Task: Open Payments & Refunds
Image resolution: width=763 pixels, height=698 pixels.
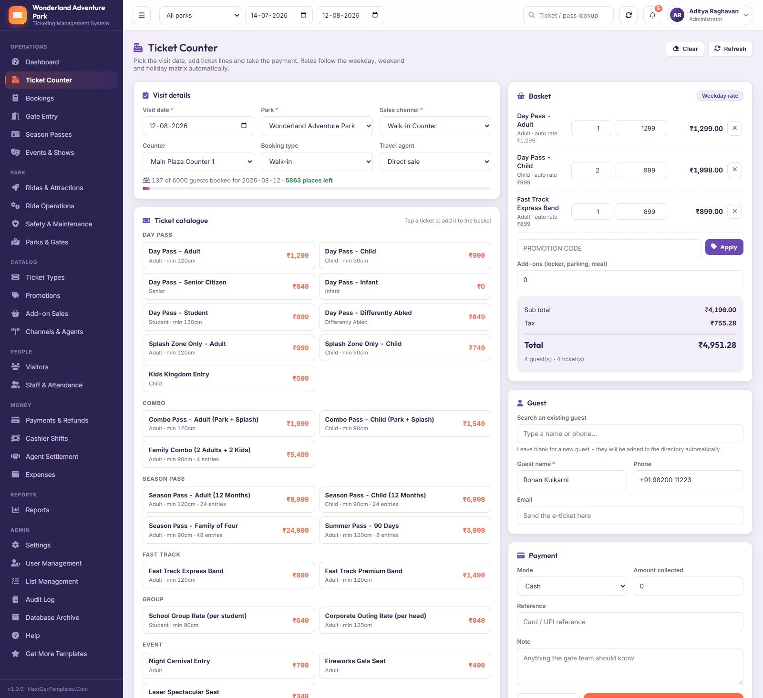Action: click(61, 420)
